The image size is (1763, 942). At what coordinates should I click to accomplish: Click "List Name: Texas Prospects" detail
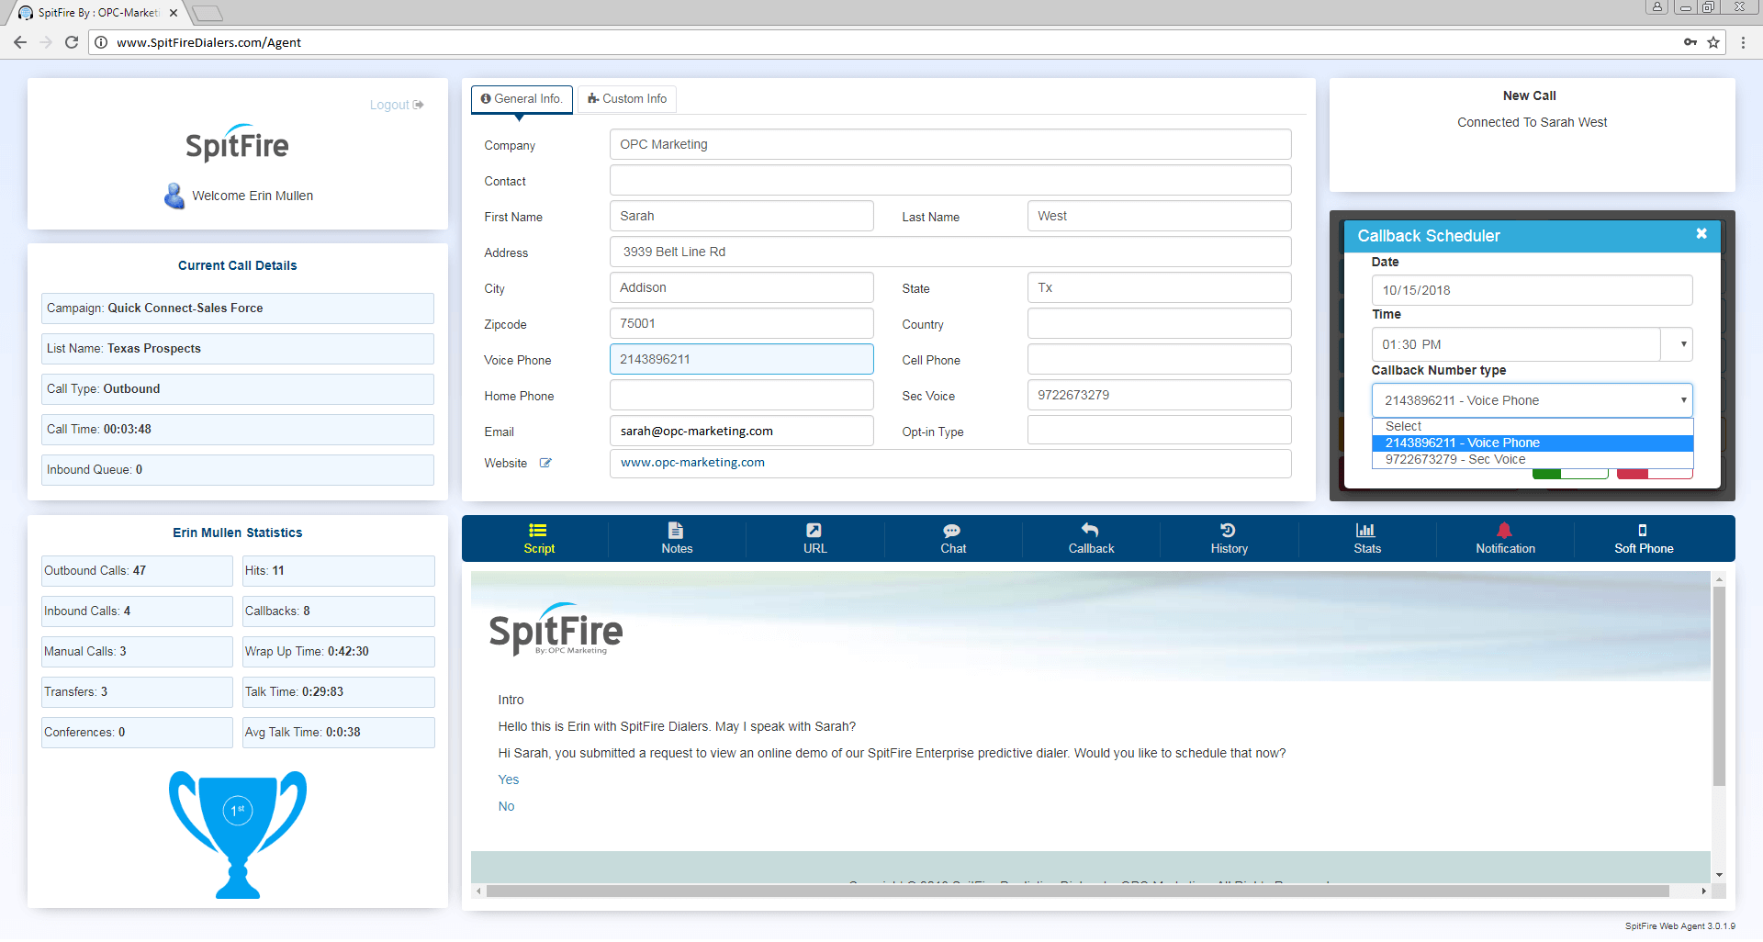(x=238, y=349)
